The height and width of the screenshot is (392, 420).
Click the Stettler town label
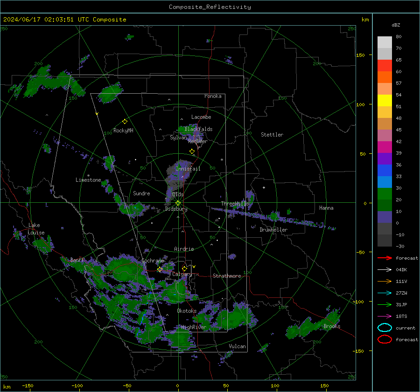pos(272,135)
